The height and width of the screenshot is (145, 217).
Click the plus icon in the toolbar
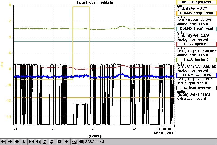[66, 142]
